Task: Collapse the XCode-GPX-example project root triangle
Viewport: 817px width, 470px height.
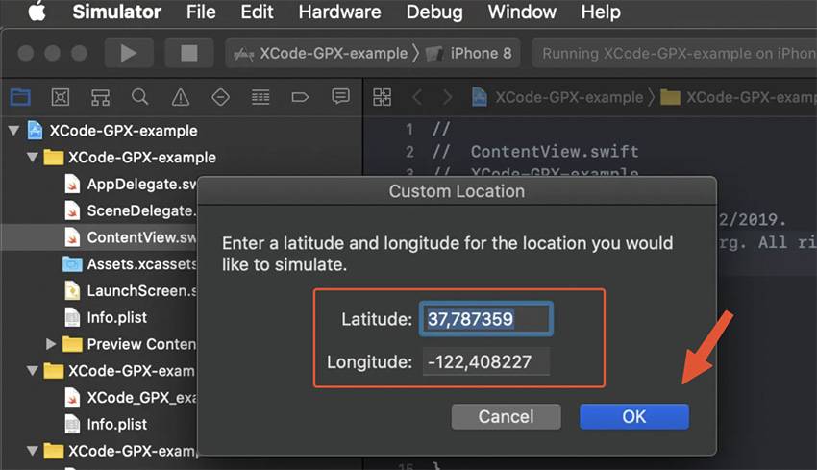Action: [x=14, y=131]
